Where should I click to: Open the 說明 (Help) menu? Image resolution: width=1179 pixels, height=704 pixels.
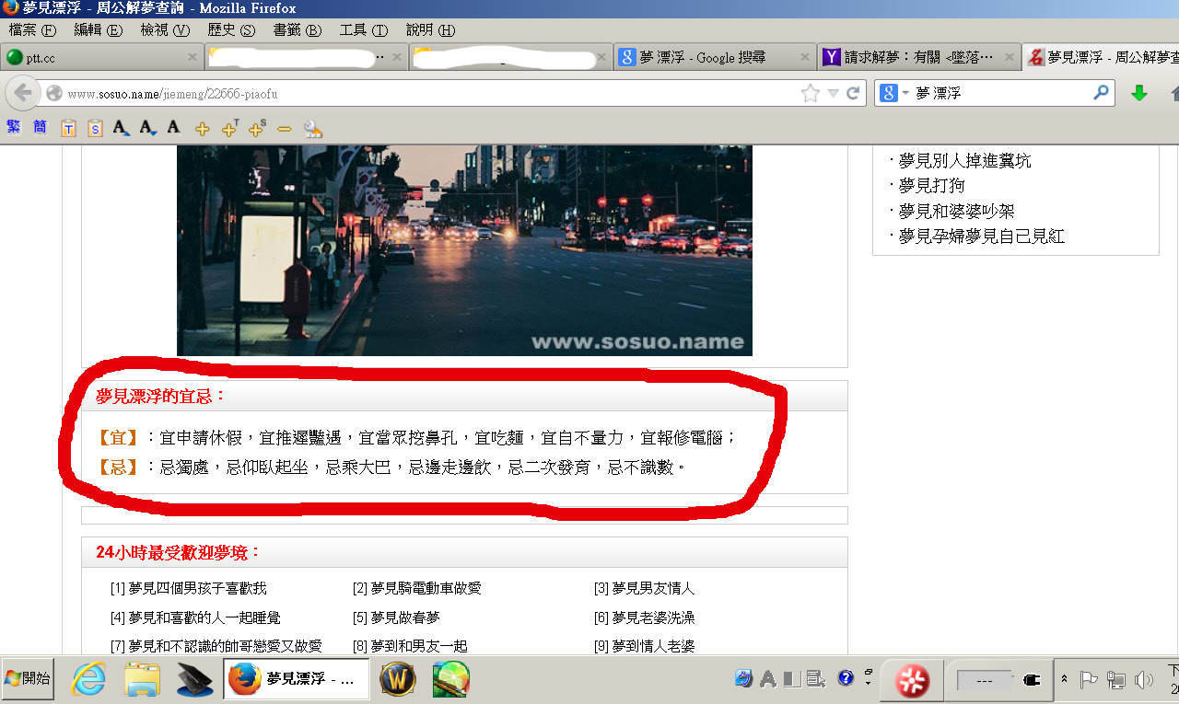(430, 29)
